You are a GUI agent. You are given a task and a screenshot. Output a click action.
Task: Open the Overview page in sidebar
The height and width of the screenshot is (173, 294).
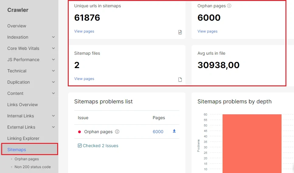click(x=17, y=26)
